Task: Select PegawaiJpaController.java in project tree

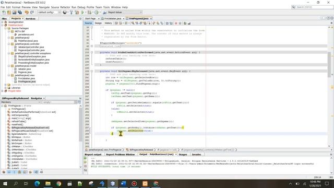Action: point(31,50)
